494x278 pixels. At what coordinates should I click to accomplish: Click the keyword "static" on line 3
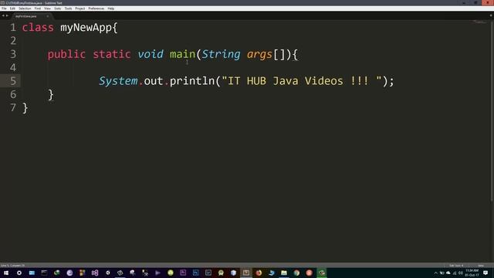pyautogui.click(x=111, y=54)
